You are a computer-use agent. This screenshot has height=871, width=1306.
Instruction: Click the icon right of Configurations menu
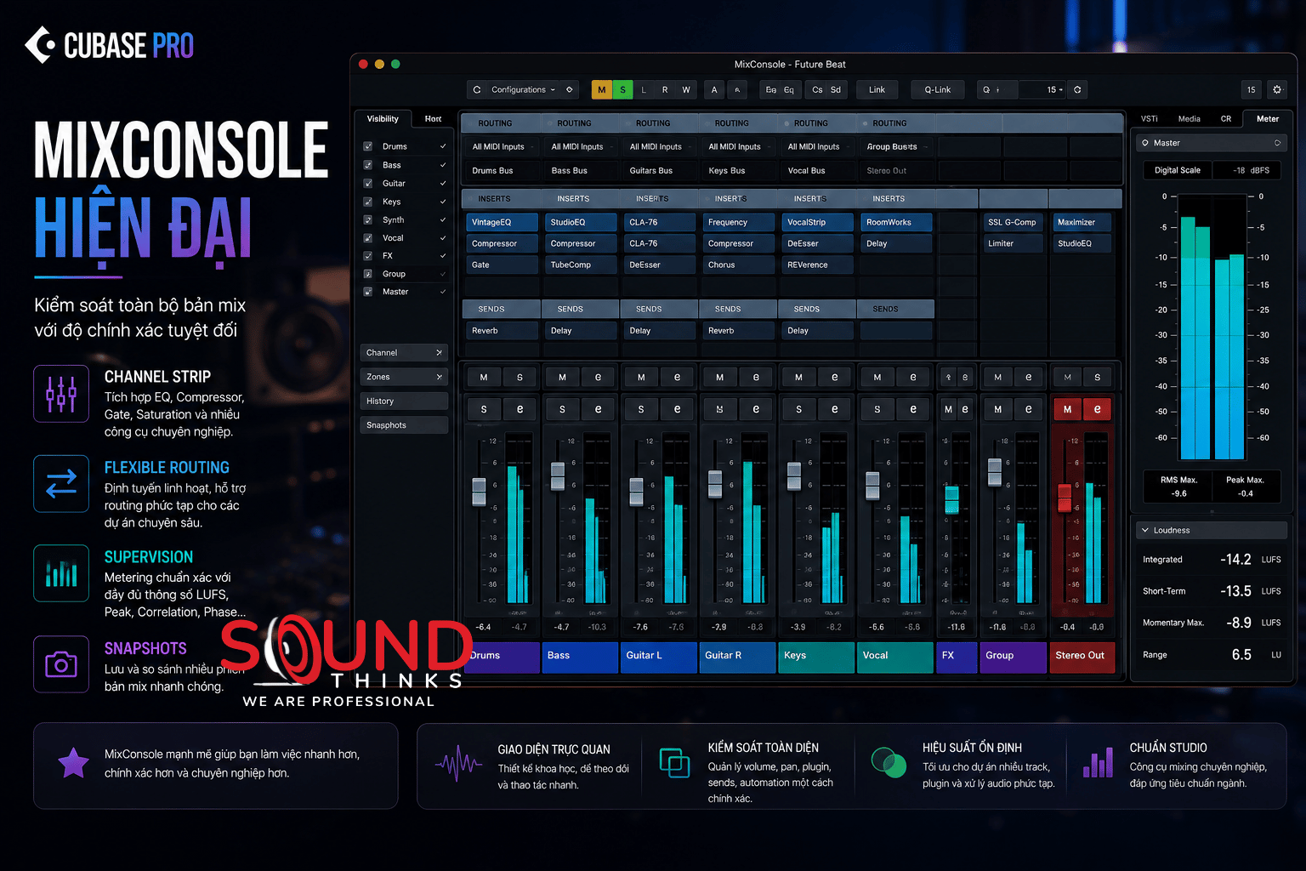(570, 89)
